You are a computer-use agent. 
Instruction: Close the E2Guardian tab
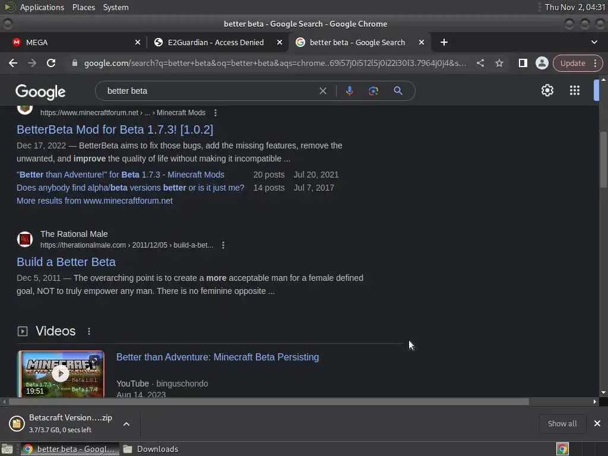(280, 42)
